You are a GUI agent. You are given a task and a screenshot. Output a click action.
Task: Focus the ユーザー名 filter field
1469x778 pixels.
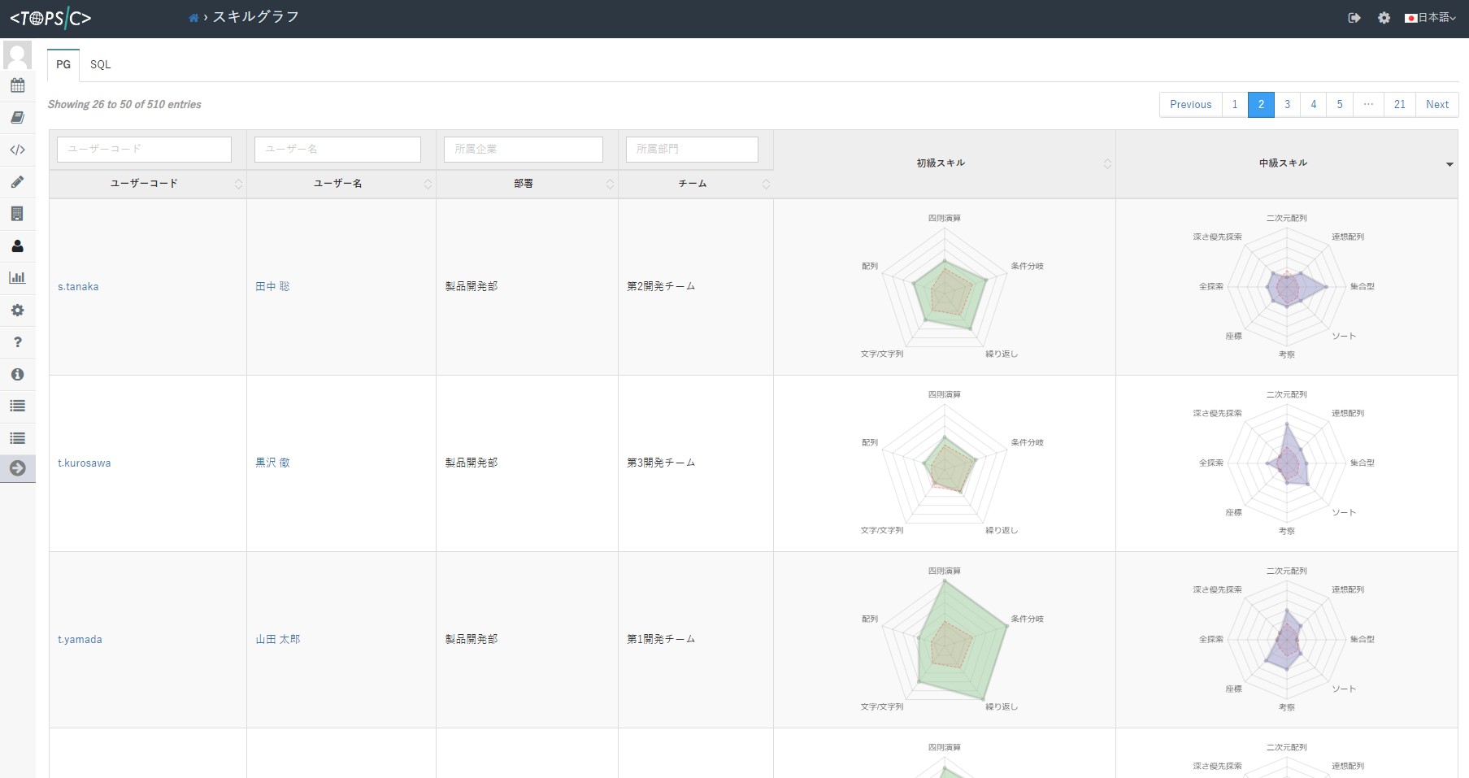337,150
